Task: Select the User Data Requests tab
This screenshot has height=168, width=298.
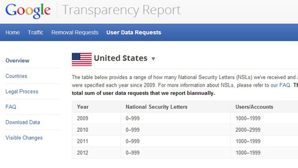Action: tap(134, 32)
